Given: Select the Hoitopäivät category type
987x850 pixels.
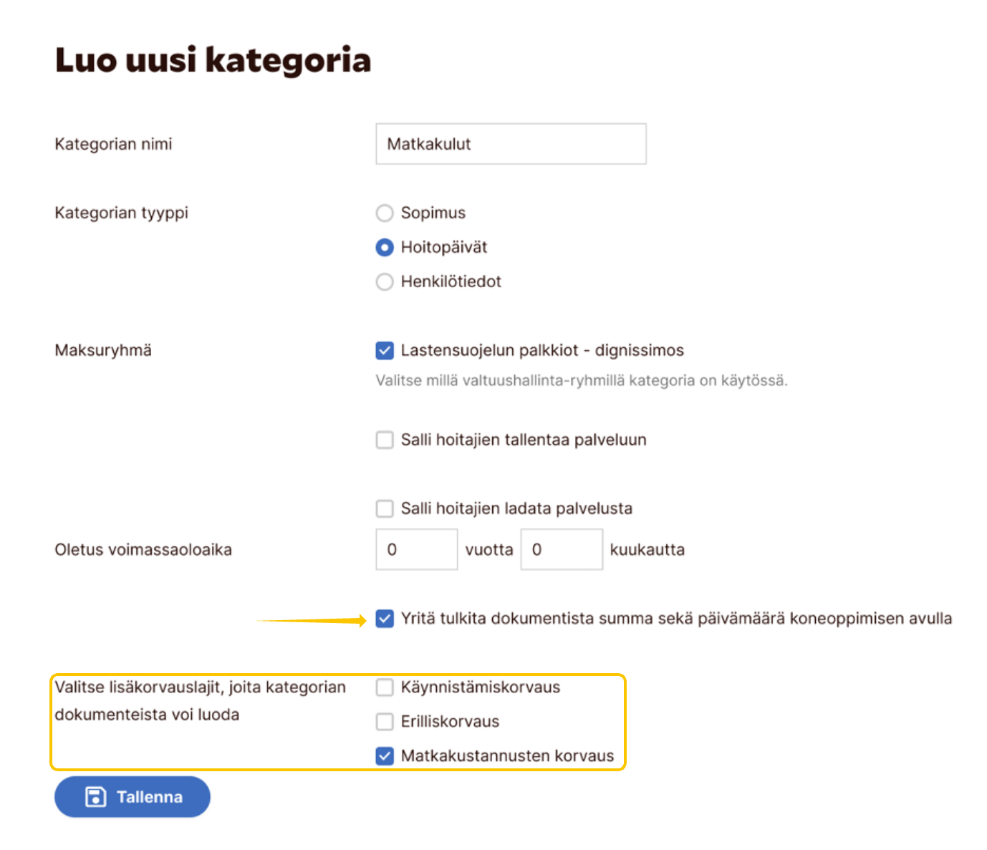Looking at the screenshot, I should tap(385, 247).
